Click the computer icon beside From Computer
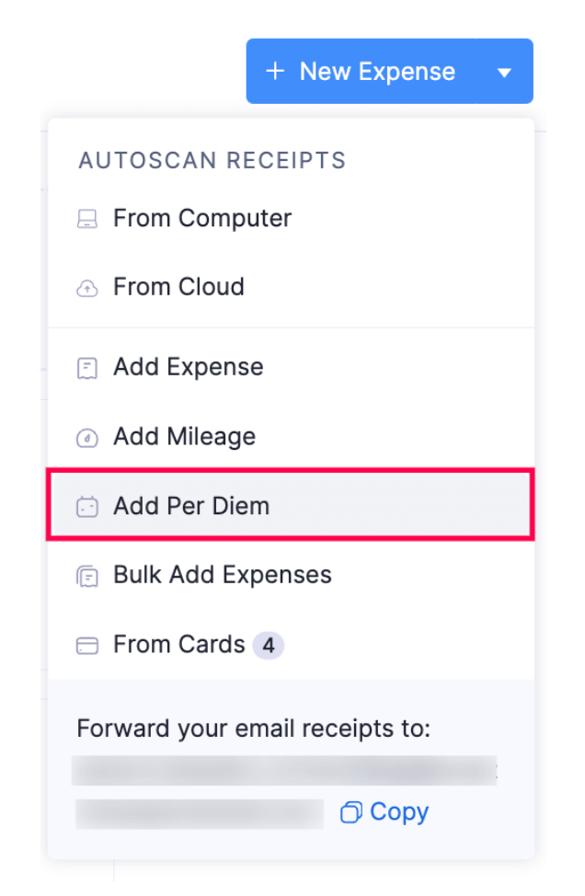 [87, 219]
